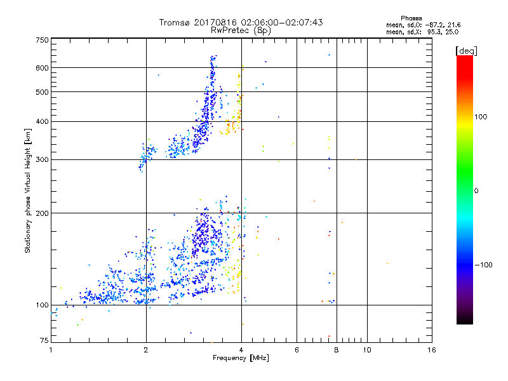Click the y-axis '200' tick label

pos(42,213)
